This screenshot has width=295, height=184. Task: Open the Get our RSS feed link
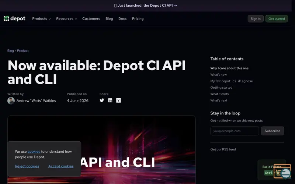coord(223,149)
